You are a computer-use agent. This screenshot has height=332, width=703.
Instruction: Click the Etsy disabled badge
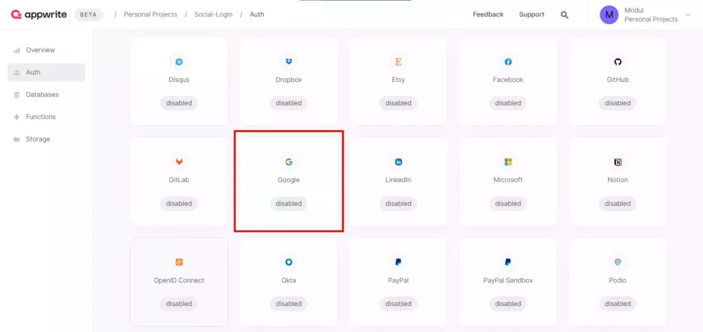tap(398, 103)
